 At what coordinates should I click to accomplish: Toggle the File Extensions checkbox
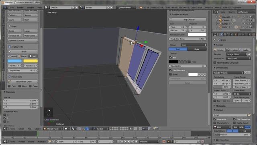(235, 119)
